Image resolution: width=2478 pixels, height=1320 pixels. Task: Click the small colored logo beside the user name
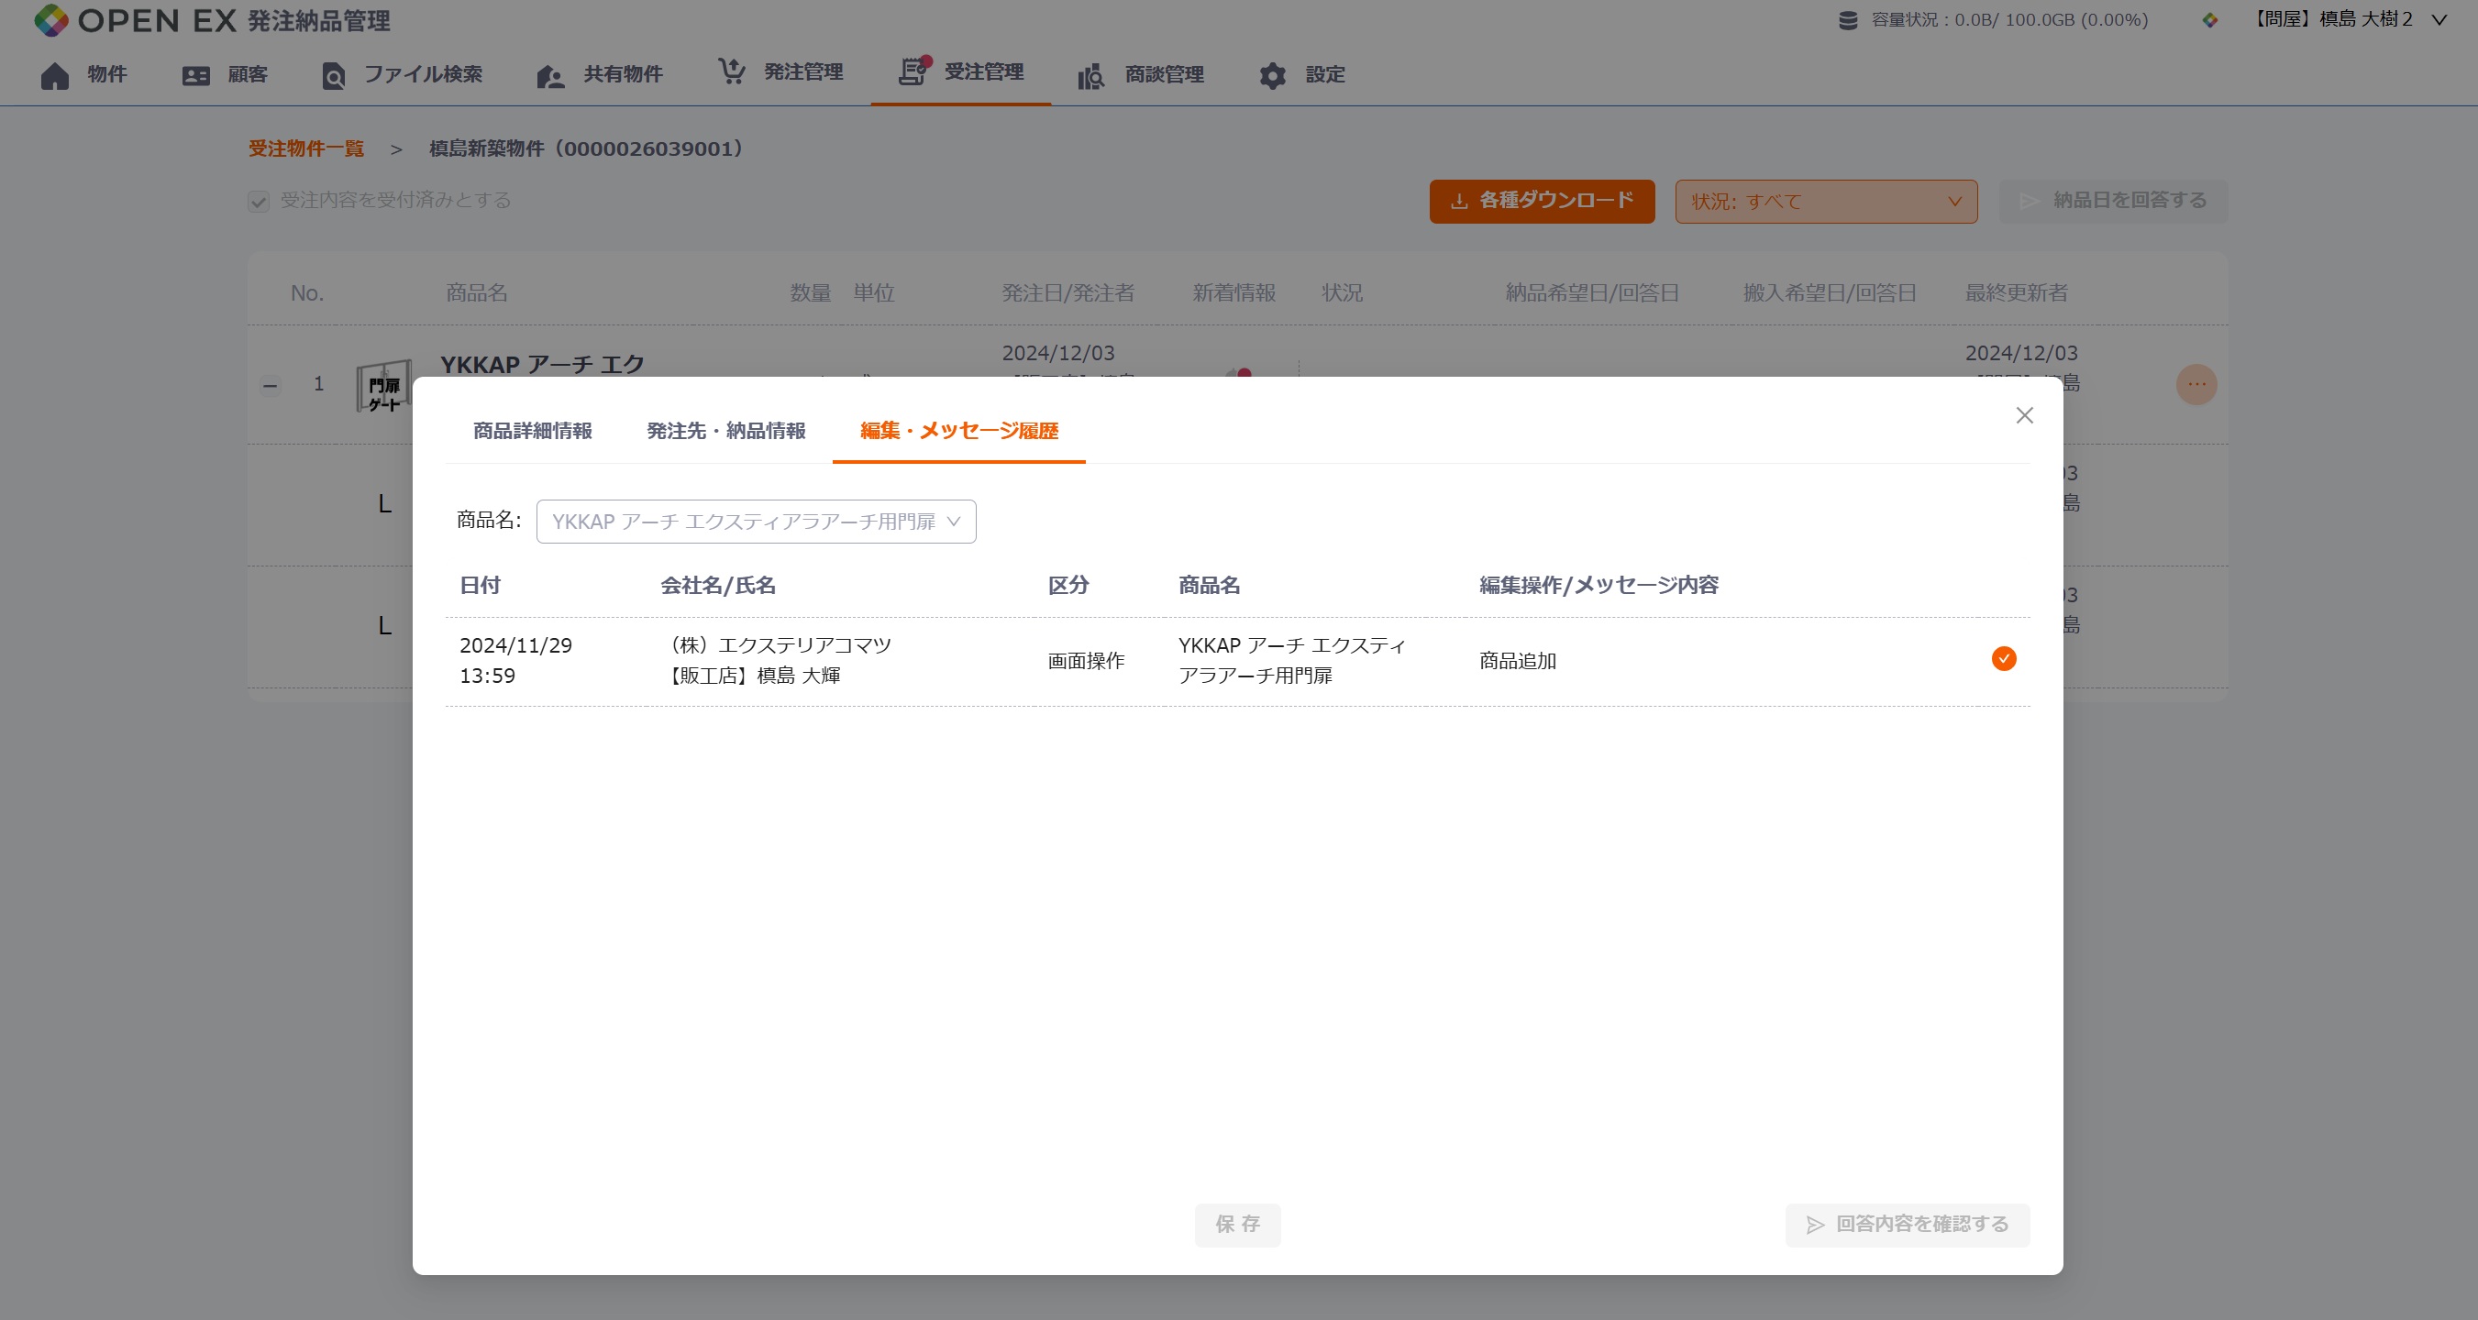(x=2209, y=20)
